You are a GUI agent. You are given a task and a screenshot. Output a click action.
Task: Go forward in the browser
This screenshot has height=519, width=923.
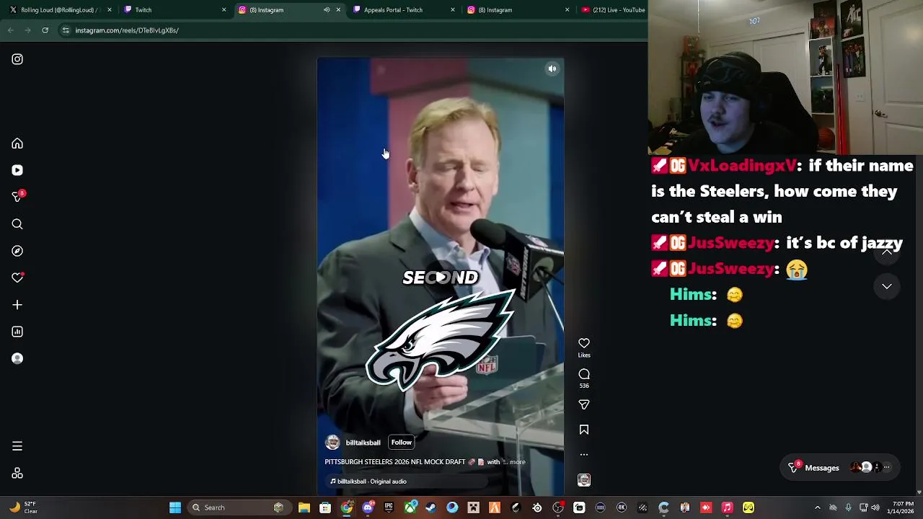pyautogui.click(x=27, y=30)
